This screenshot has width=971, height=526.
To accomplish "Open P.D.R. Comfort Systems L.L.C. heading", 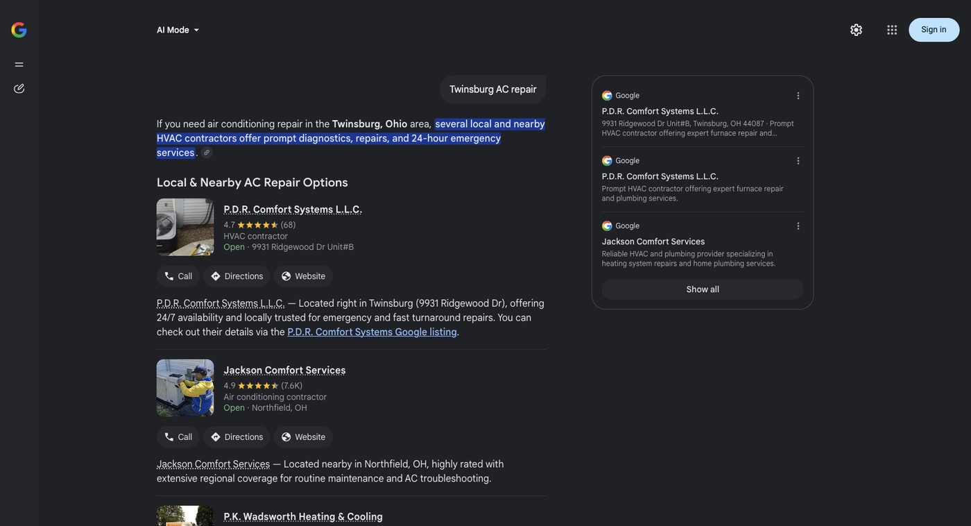I will [x=293, y=210].
